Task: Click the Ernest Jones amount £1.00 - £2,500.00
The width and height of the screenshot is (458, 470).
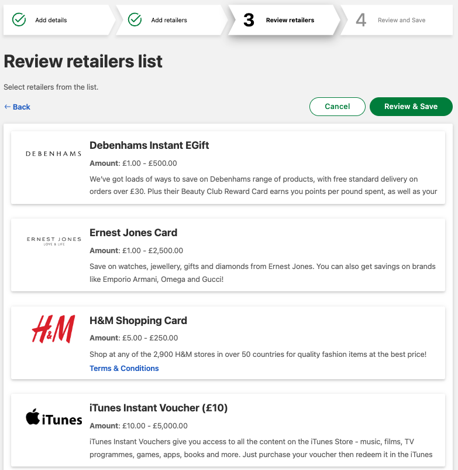Action: point(136,251)
